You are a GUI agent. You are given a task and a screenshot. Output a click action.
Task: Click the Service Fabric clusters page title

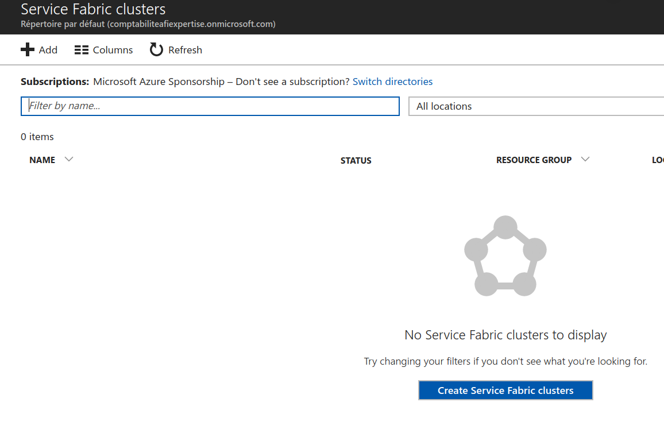93,9
